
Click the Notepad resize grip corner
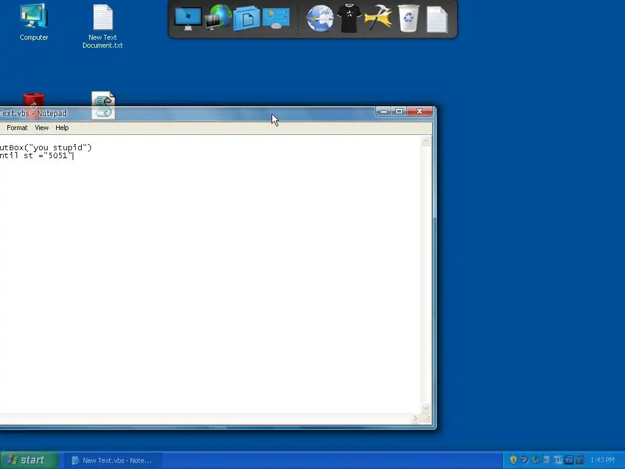(x=427, y=419)
